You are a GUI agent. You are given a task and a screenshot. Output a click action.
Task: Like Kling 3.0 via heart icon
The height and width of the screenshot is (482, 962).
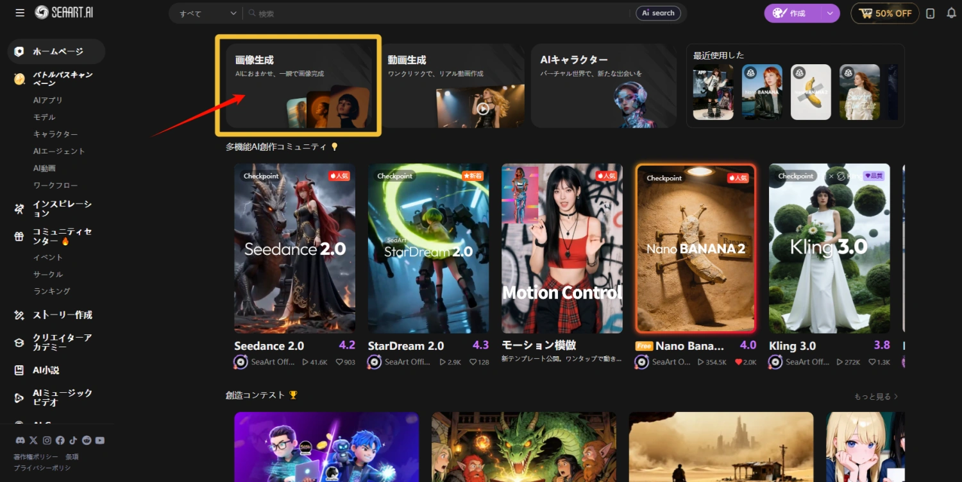[872, 362]
